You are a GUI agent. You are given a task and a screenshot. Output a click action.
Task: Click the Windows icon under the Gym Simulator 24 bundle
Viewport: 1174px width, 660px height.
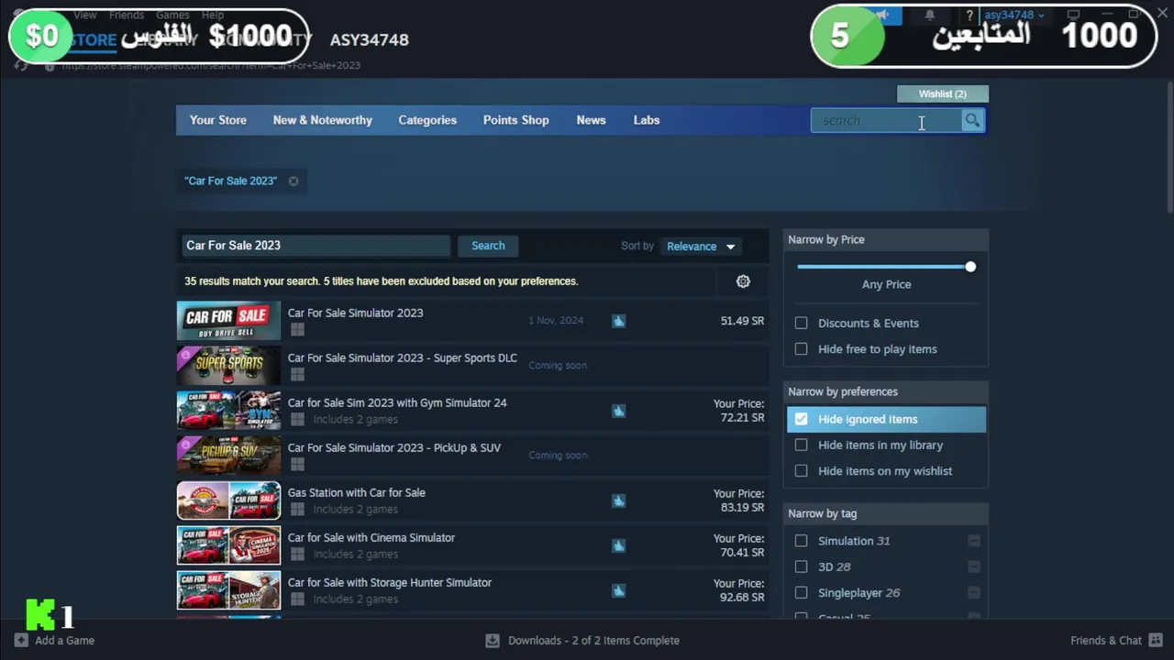coord(297,419)
